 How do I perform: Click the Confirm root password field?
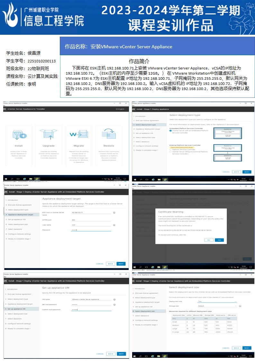tap(91, 310)
